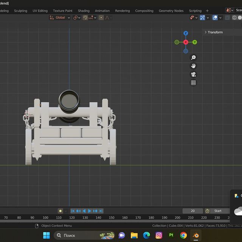
Task: Switch to Rendering workspace tab
Action: coord(123,11)
